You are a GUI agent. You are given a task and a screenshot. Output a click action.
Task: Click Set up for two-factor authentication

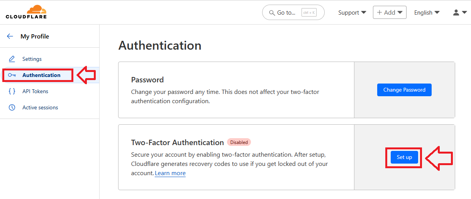tap(404, 157)
